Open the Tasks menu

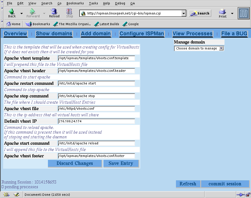(93, 3)
